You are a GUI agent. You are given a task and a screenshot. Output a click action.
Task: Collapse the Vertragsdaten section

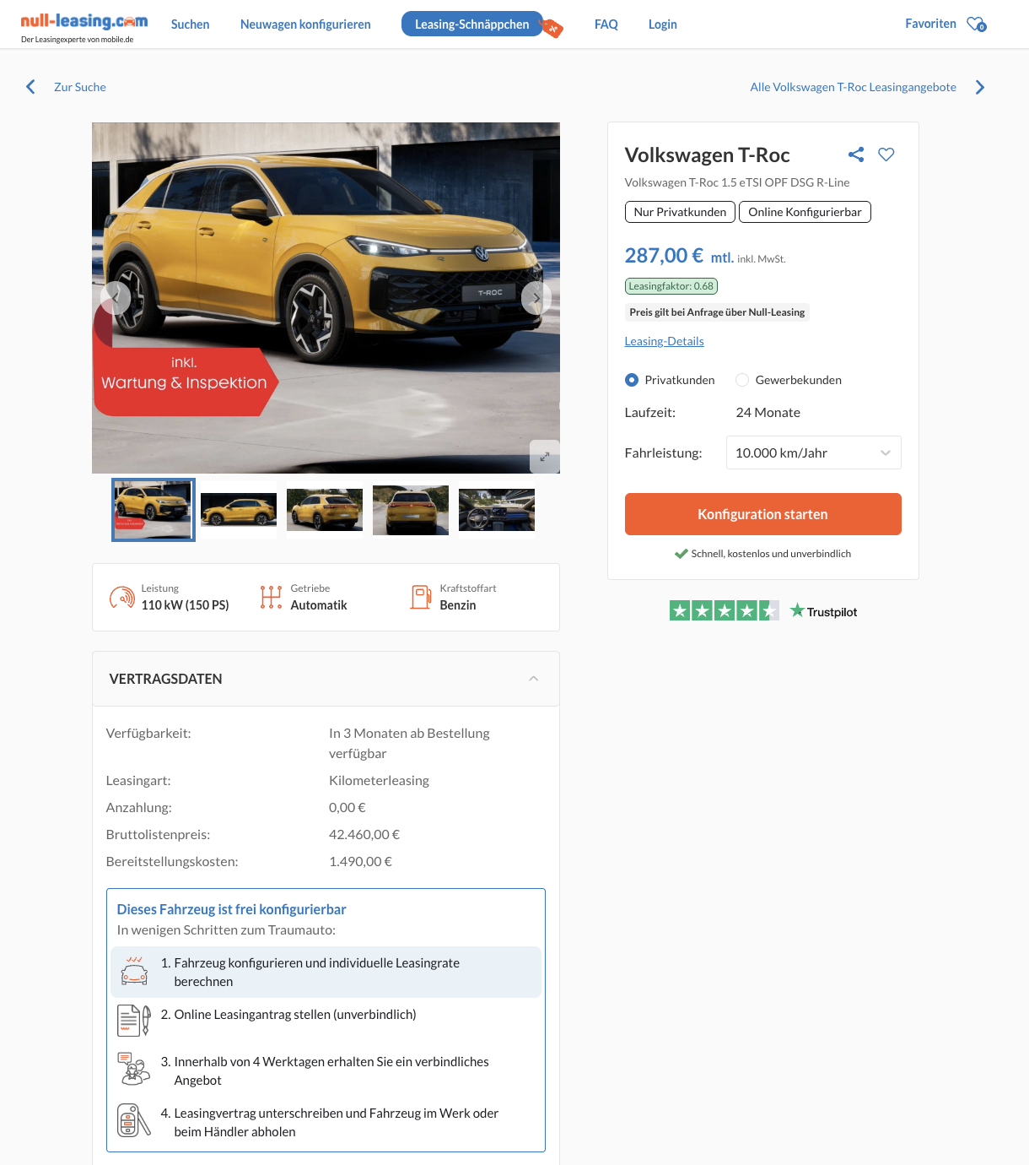point(533,679)
